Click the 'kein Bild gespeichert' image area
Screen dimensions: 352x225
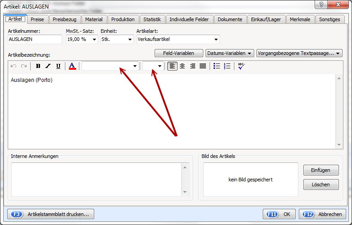(251, 180)
